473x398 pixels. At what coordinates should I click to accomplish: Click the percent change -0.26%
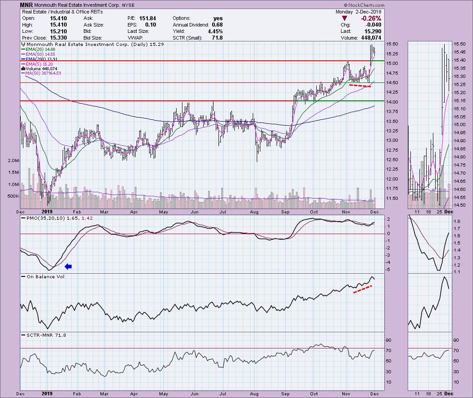(371, 18)
